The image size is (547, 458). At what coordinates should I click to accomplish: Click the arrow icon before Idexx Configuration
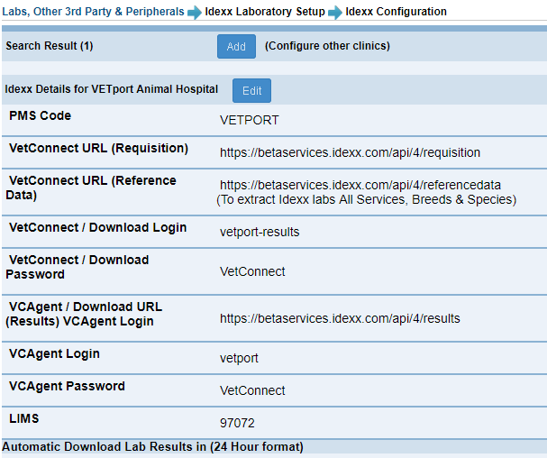point(335,13)
